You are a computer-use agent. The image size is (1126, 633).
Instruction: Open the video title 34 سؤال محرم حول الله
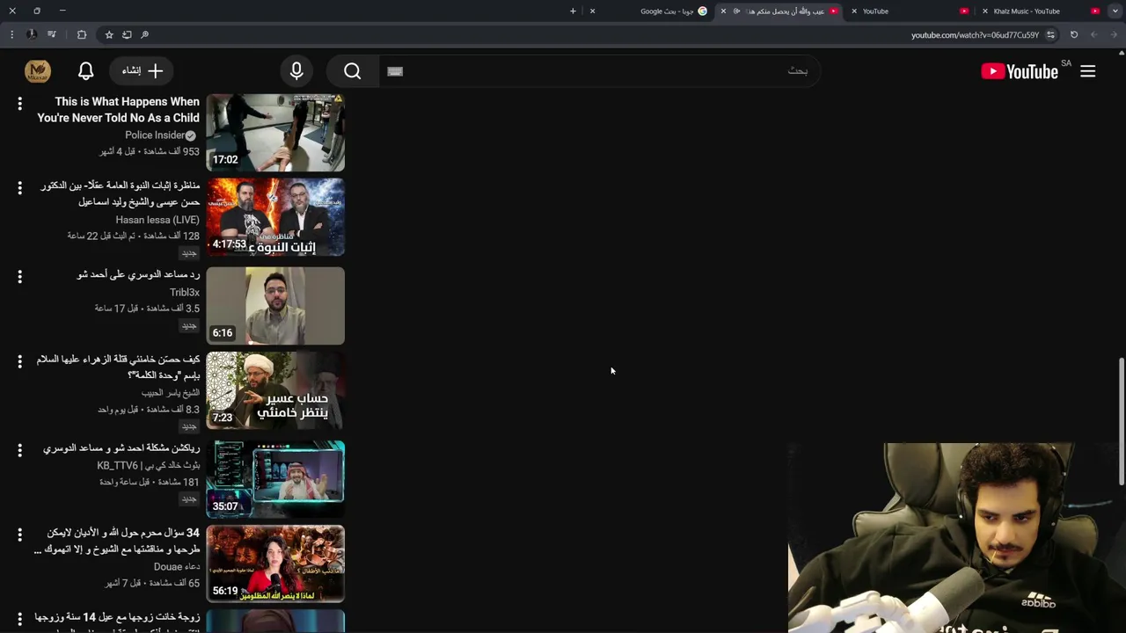click(x=117, y=541)
